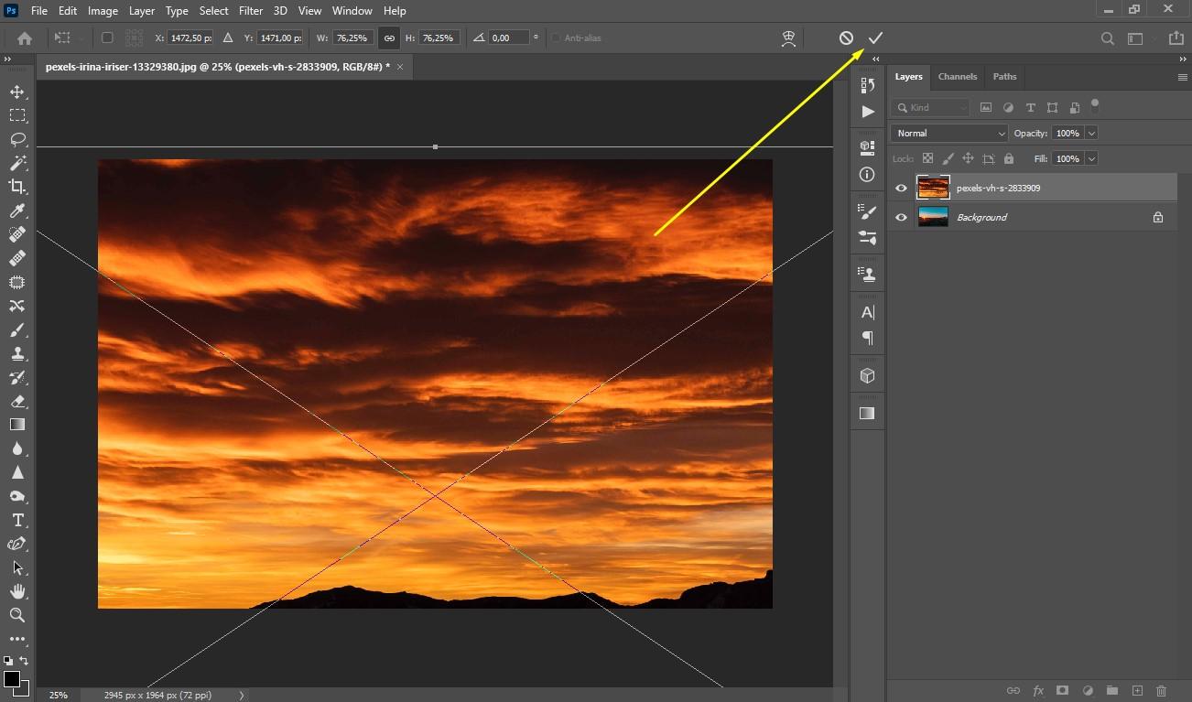
Task: Click the width percentage input field
Action: point(352,38)
